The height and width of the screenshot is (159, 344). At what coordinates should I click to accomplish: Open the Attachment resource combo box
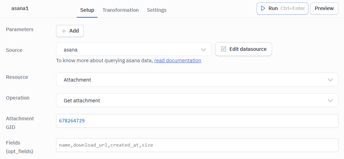point(197,79)
